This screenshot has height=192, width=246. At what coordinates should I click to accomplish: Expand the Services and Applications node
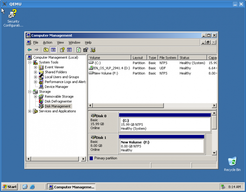point(30,111)
